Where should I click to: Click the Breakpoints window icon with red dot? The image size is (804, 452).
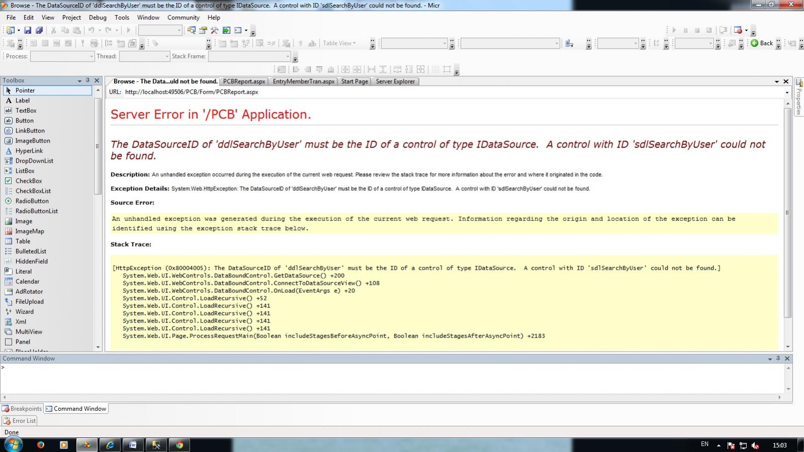(738, 30)
